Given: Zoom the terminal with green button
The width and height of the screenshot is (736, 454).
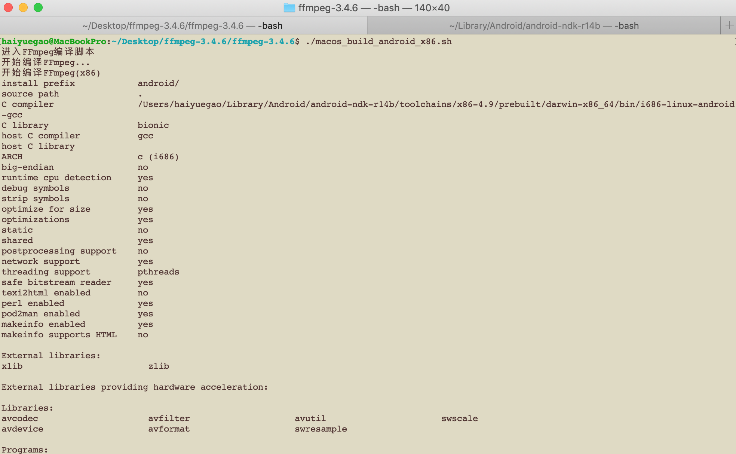Looking at the screenshot, I should click(38, 7).
